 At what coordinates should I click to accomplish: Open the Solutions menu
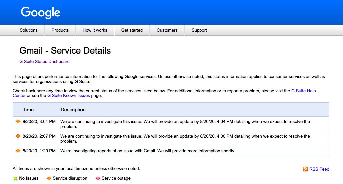pos(29,30)
